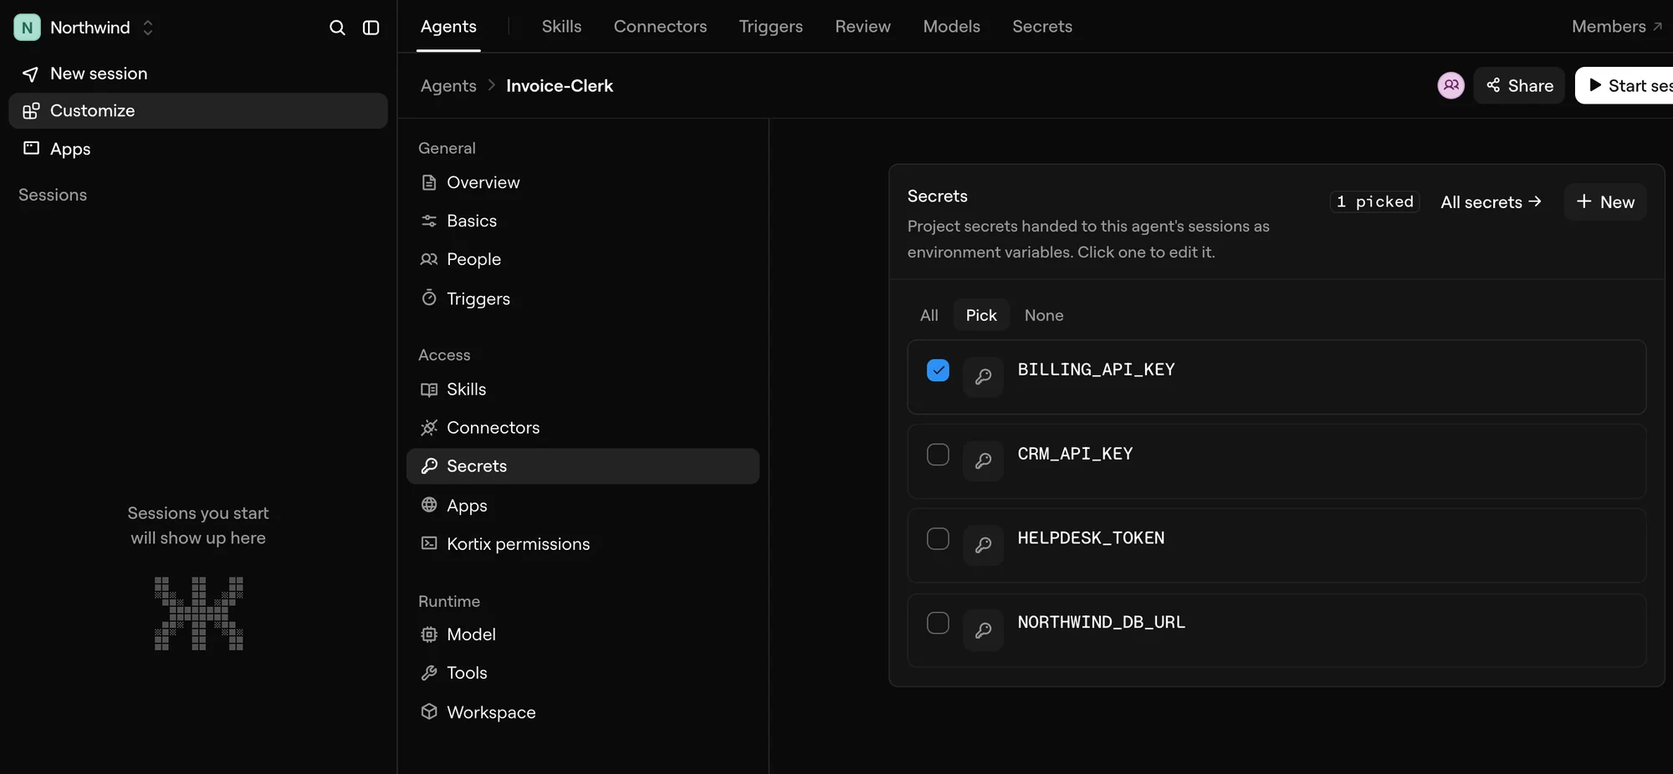Open the Secrets top tab

[x=1042, y=27]
